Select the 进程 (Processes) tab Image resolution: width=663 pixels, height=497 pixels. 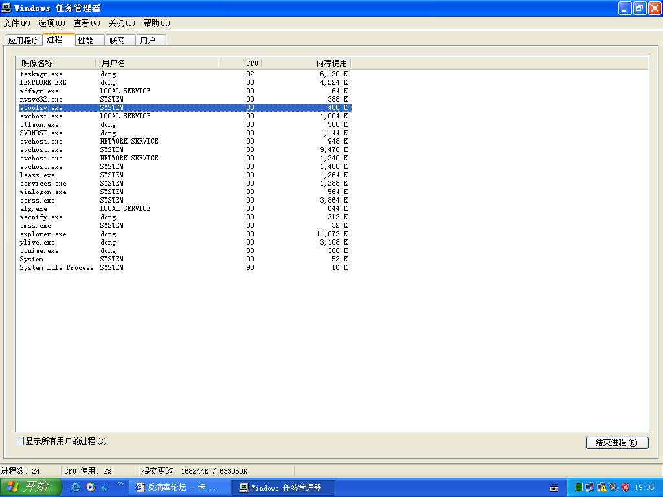(59, 39)
